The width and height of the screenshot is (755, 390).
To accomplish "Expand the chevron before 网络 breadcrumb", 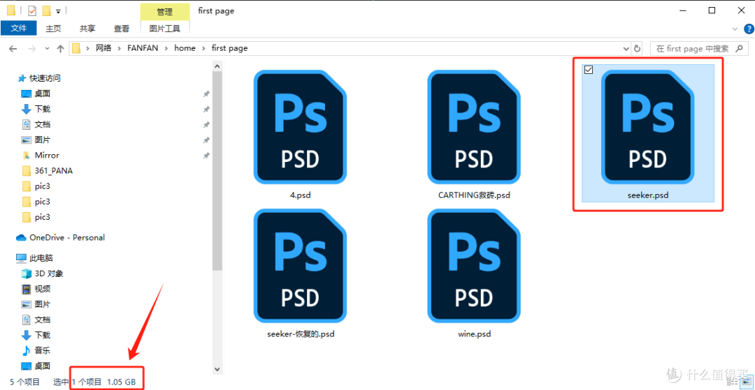I will pyautogui.click(x=87, y=48).
